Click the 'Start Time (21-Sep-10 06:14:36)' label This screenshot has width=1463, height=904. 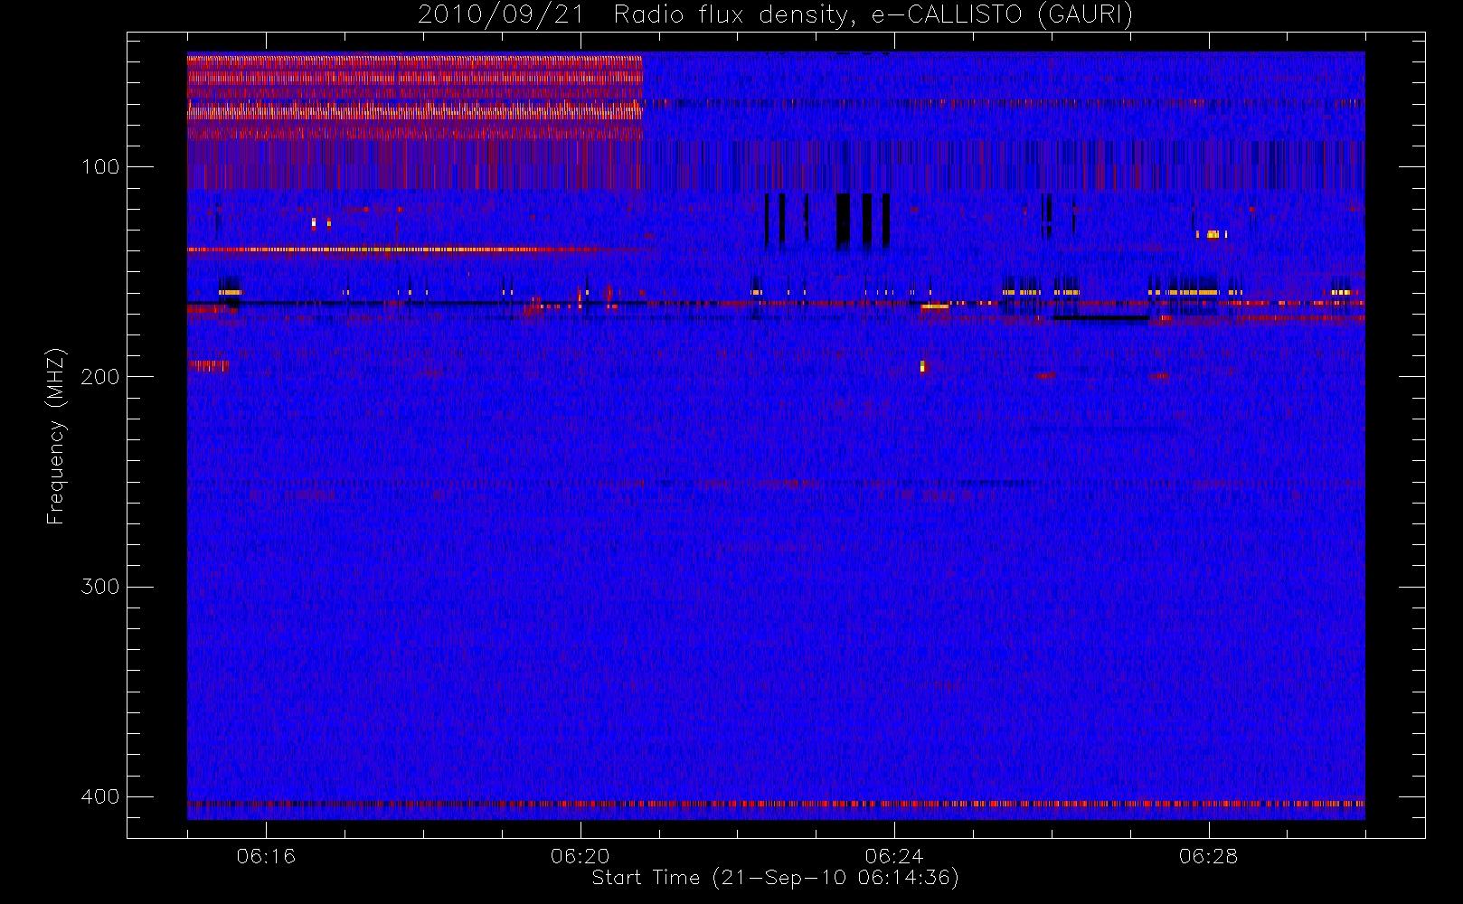click(x=775, y=878)
